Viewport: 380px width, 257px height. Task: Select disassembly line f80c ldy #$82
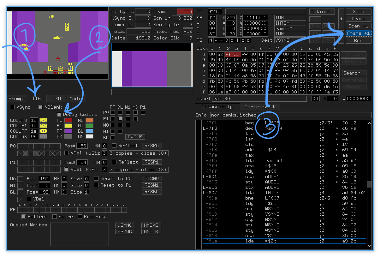click(x=284, y=203)
